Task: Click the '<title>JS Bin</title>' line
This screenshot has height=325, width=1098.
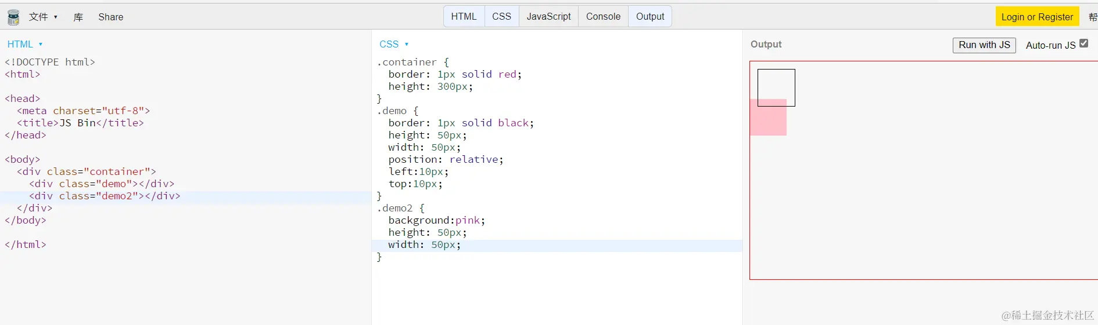Action: point(80,123)
